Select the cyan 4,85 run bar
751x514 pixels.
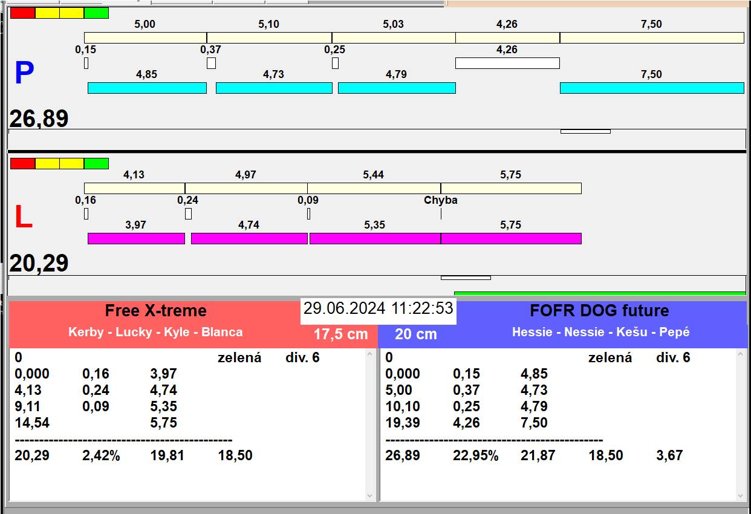147,88
